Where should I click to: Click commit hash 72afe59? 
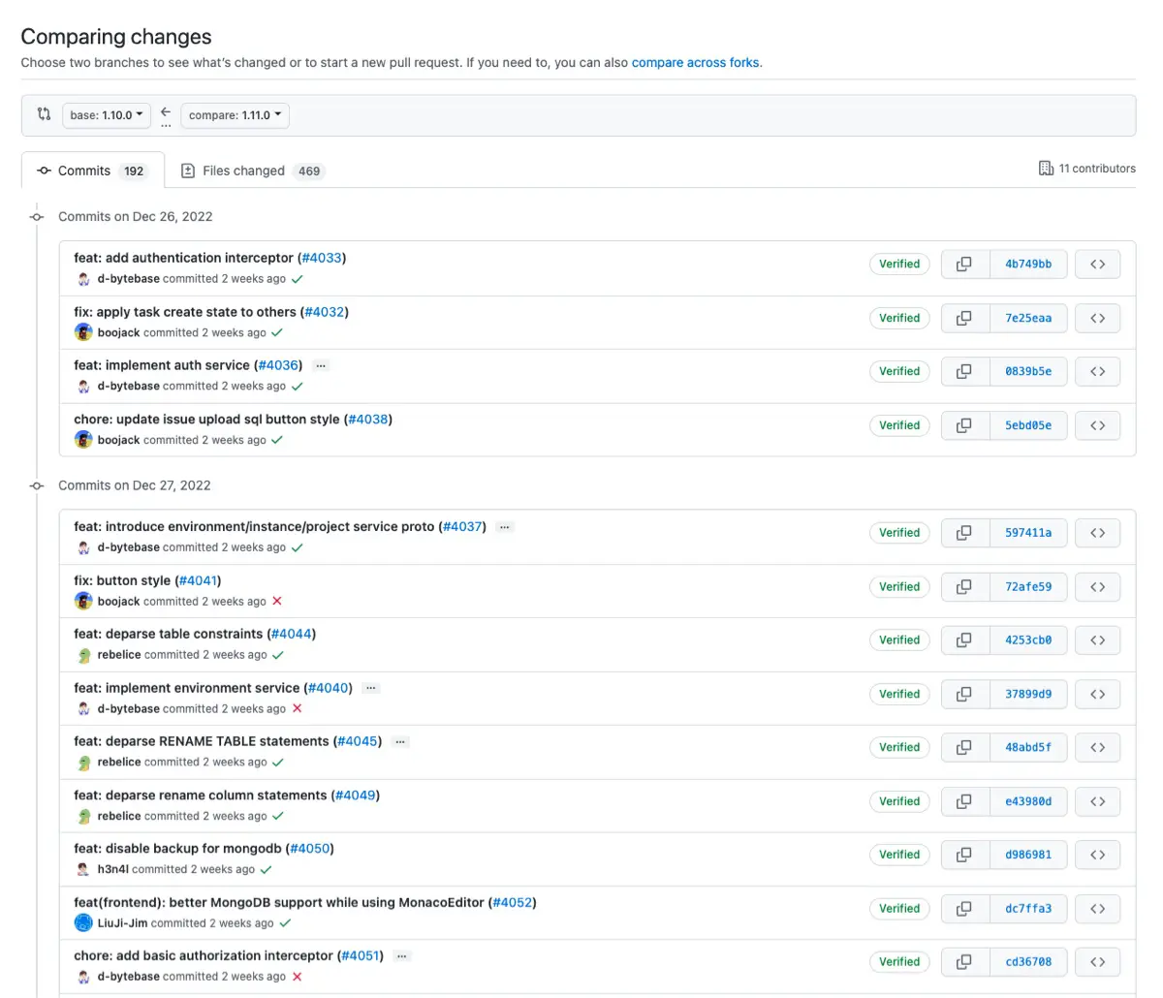(1029, 586)
